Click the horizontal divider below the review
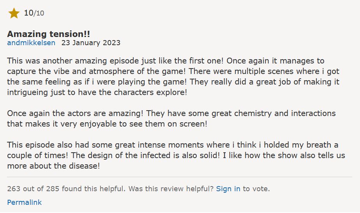The width and height of the screenshot is (360, 213). click(180, 177)
